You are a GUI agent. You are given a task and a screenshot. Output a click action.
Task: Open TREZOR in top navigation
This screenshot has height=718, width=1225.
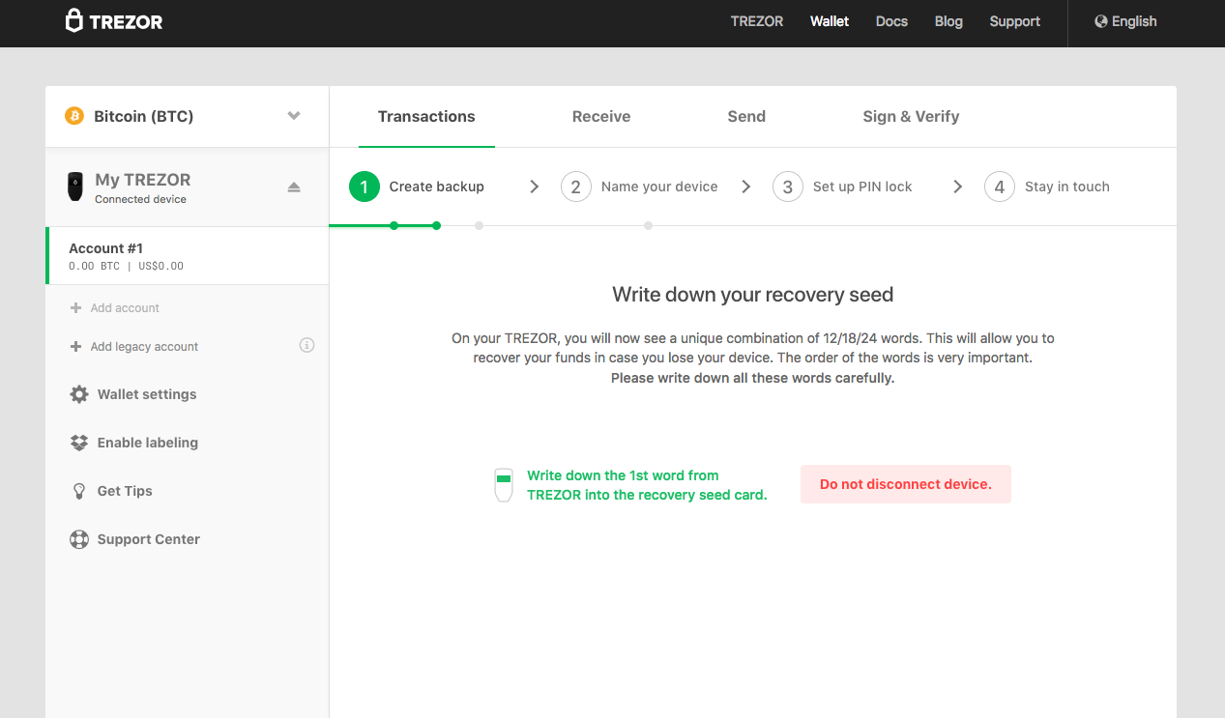click(757, 21)
